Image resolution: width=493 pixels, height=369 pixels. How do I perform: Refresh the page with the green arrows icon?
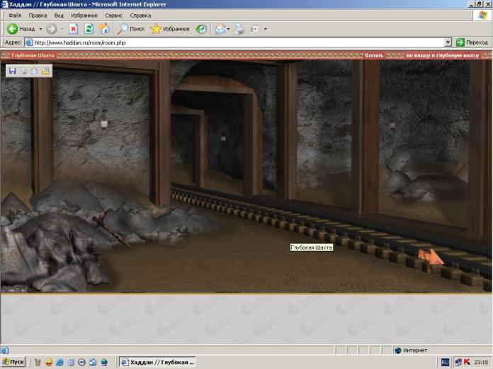coord(89,29)
